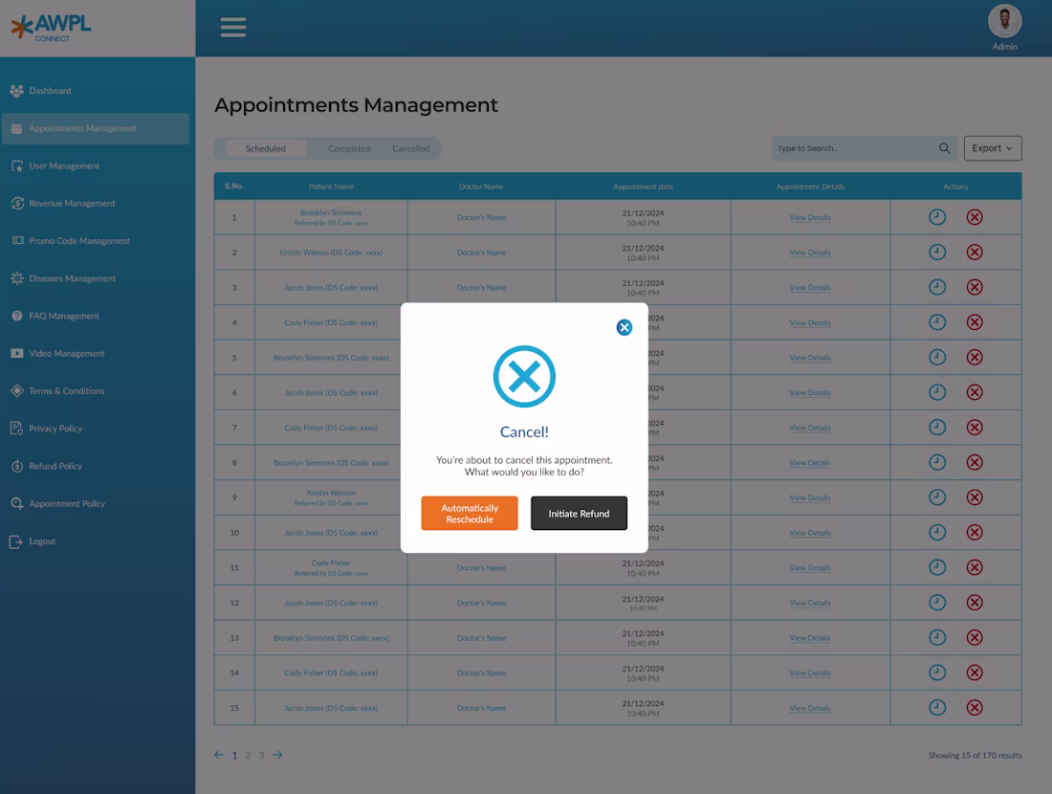1052x794 pixels.
Task: Click the red cancel icon in row 11
Action: pyautogui.click(x=975, y=567)
